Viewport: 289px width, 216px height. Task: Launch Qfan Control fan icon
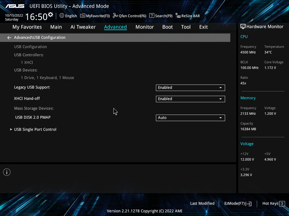[x=115, y=16]
